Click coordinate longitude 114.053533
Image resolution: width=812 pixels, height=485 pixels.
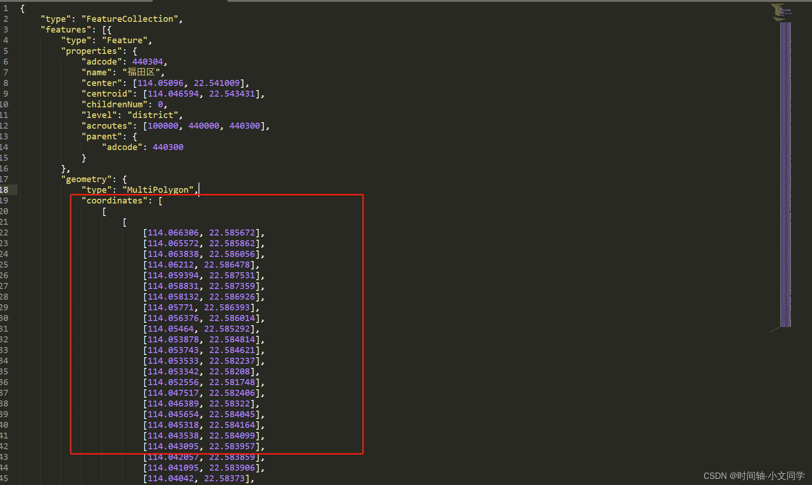coord(173,361)
